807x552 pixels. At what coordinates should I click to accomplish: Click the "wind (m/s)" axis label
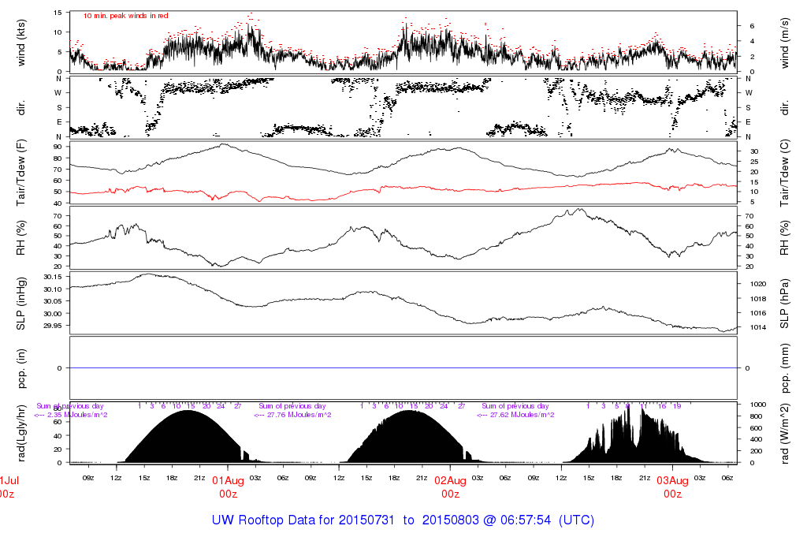784,43
